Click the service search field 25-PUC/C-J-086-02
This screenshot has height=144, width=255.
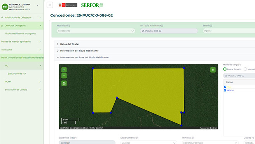click(239, 76)
